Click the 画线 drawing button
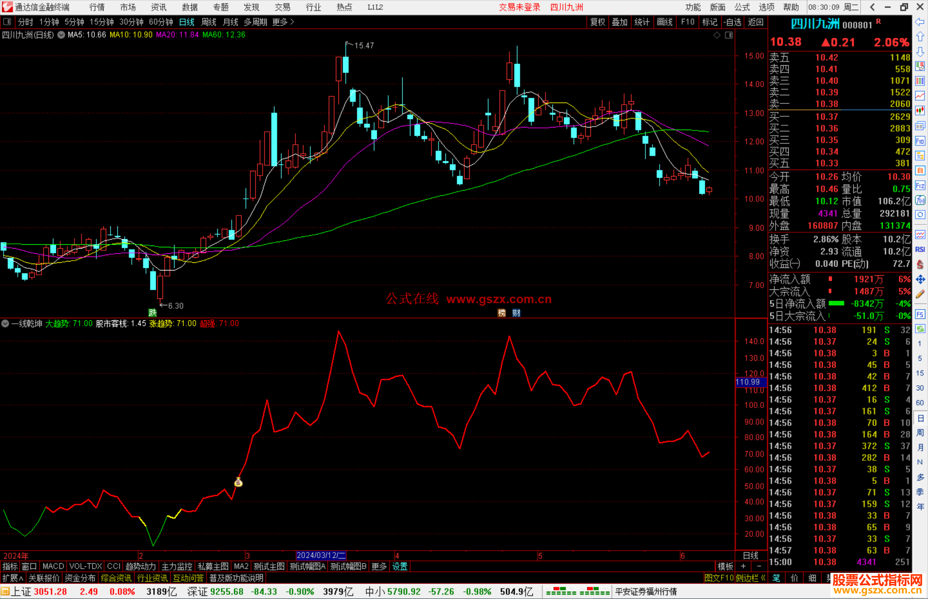The height and width of the screenshot is (599, 928). click(x=664, y=22)
